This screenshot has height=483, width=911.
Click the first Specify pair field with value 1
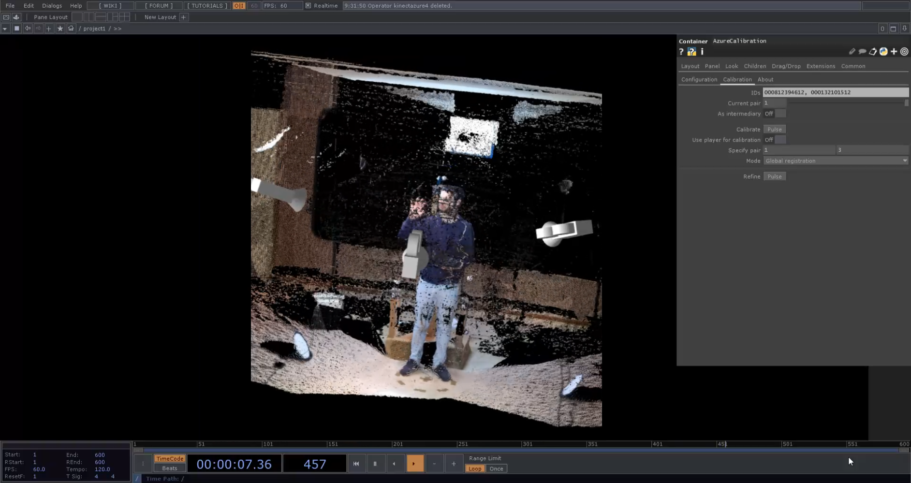coord(799,150)
